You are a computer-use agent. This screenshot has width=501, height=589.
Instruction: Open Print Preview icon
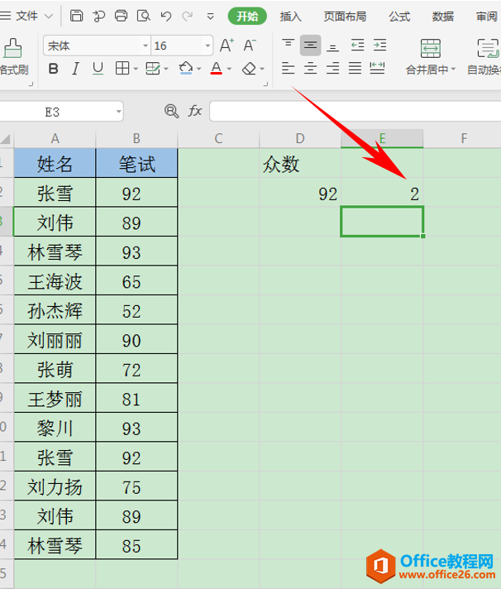pos(143,16)
